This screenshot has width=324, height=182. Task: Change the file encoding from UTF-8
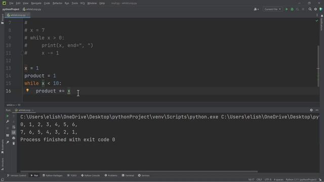268,180
